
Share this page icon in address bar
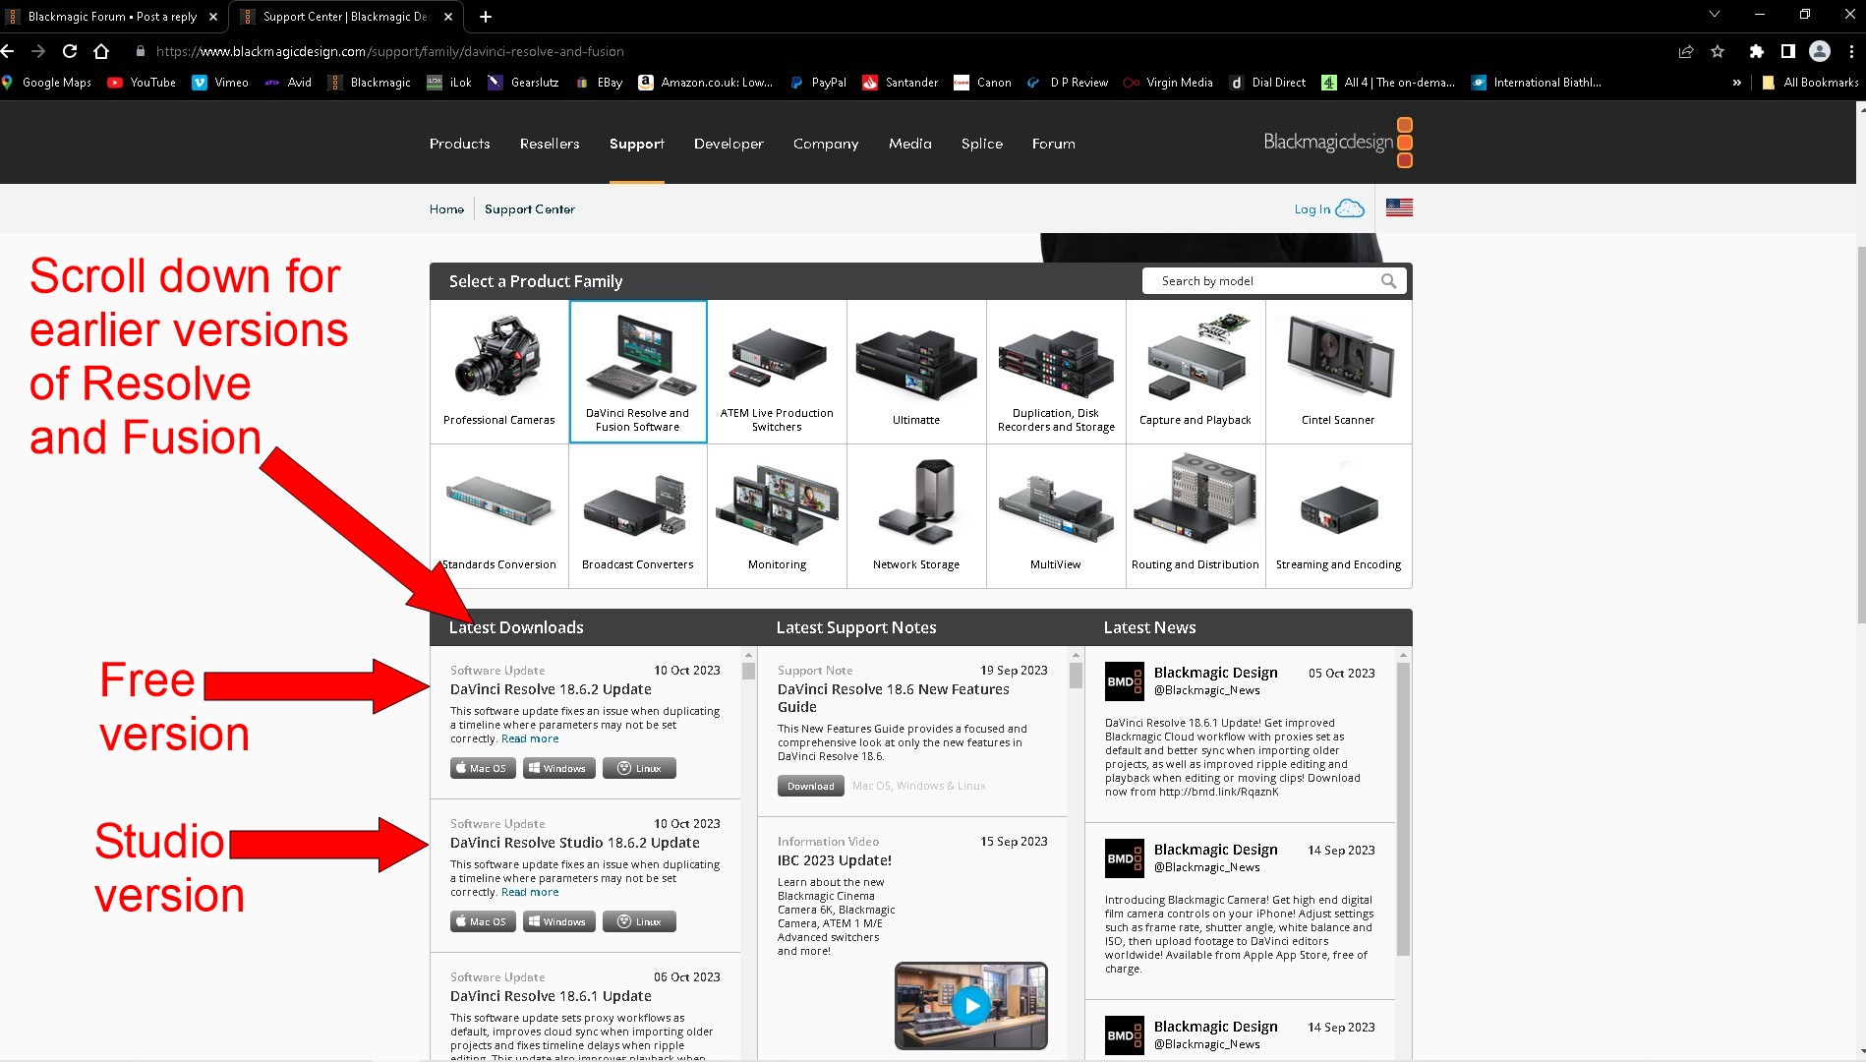click(x=1686, y=51)
